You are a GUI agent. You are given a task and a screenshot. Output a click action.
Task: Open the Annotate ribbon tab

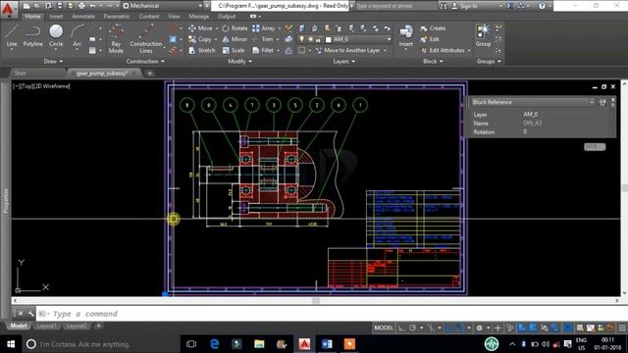(x=83, y=17)
